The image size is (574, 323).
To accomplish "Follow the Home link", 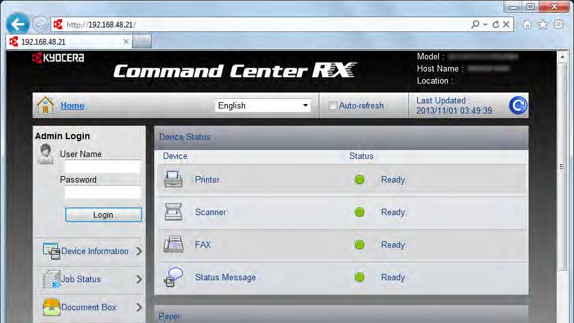I will point(72,105).
